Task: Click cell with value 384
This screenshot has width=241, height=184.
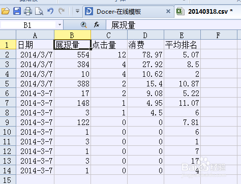Action: (72, 64)
